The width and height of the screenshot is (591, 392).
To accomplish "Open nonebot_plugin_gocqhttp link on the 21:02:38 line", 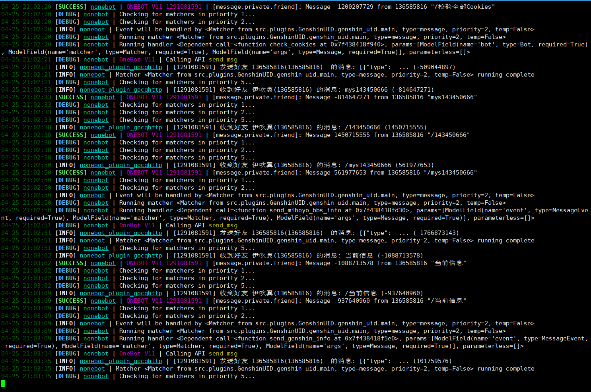I will point(121,127).
